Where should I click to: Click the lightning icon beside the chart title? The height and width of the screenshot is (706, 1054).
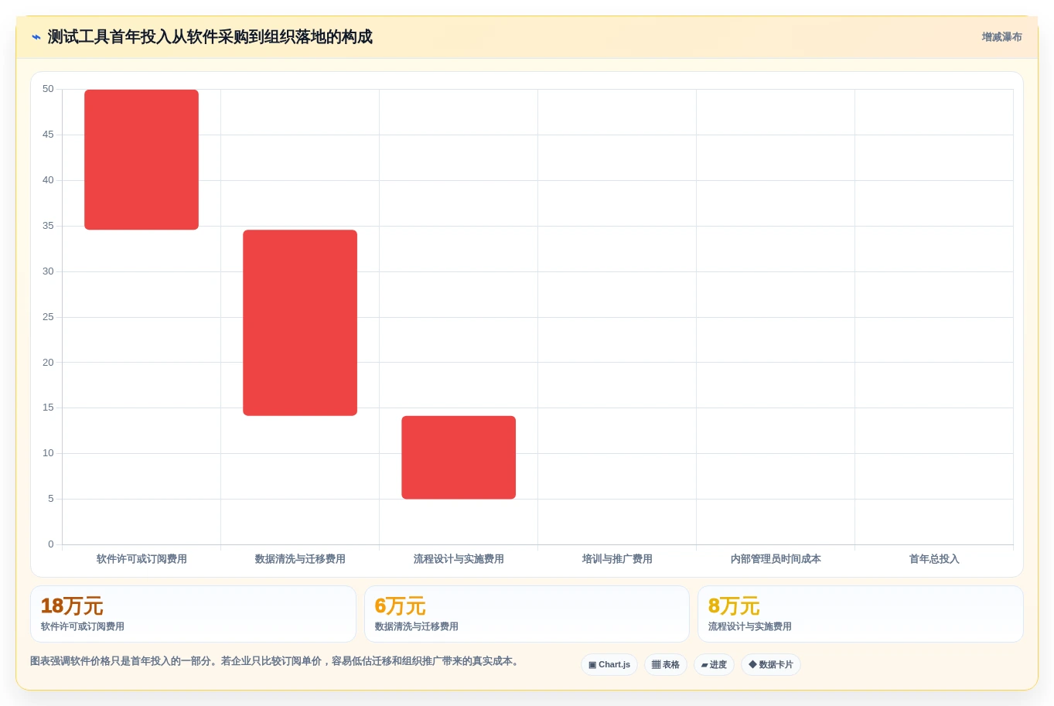point(36,37)
